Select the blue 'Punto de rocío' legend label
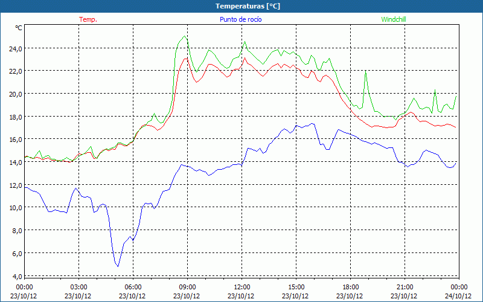 point(240,19)
